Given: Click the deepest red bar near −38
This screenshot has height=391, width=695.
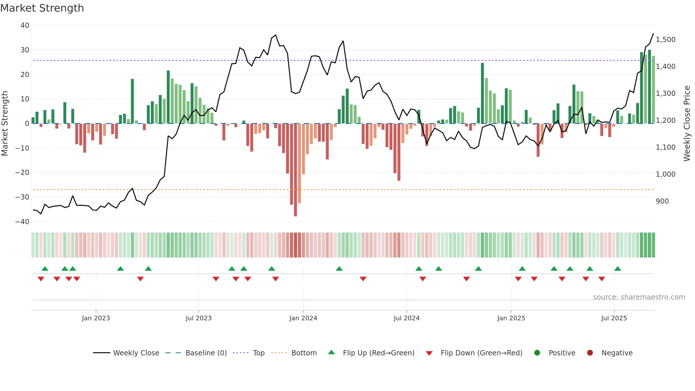Looking at the screenshot, I should click(295, 170).
